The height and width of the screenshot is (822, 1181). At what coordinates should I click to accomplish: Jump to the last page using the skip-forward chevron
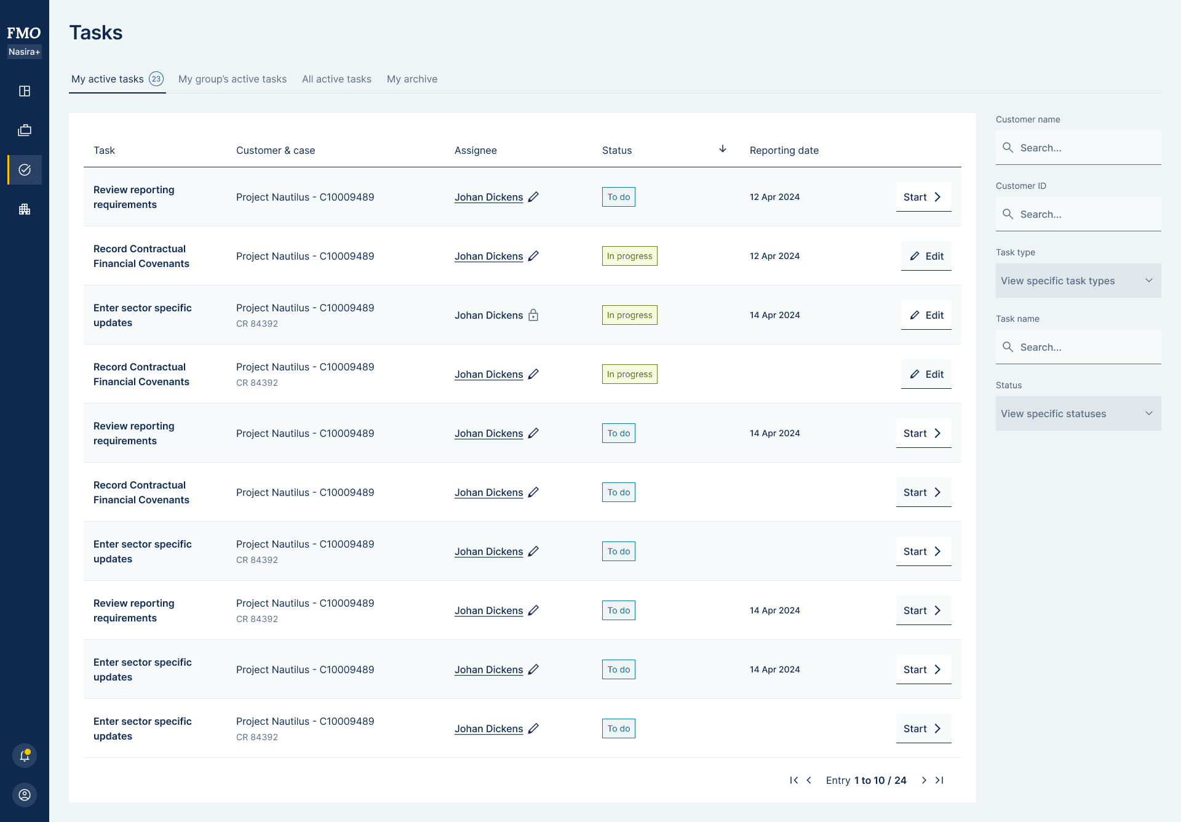click(x=940, y=780)
